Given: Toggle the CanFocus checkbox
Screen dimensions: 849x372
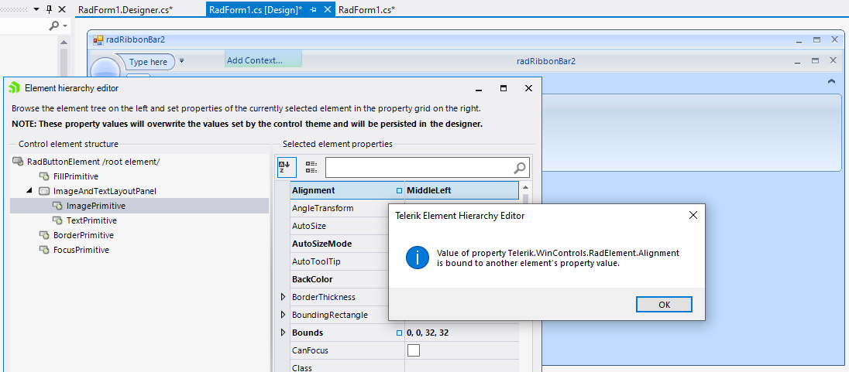Looking at the screenshot, I should (x=413, y=350).
